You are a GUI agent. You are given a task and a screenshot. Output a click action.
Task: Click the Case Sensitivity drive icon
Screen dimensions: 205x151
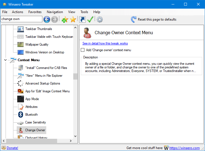(21, 123)
